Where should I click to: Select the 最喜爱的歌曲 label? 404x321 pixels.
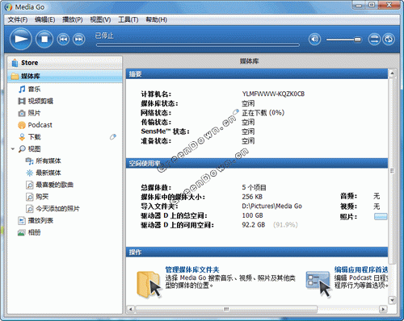click(55, 185)
